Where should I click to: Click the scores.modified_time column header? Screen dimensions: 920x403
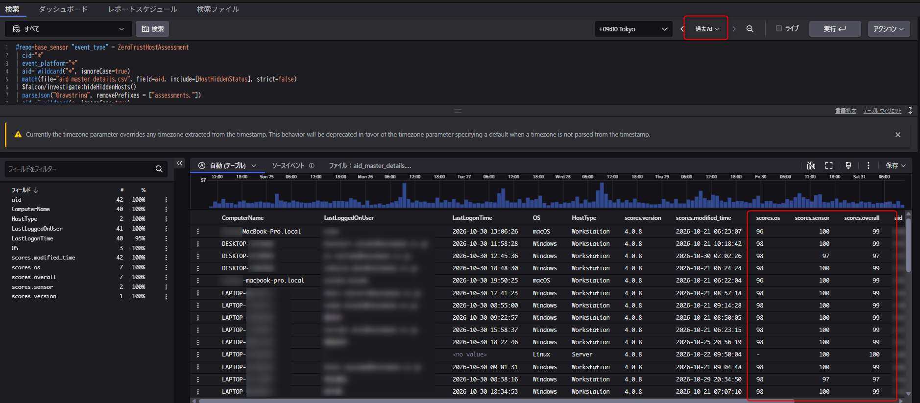click(x=703, y=218)
